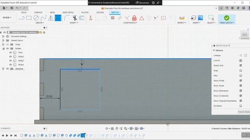250x140 pixels.
Task: Apply the Symmetry constraint
Action: (x=163, y=18)
